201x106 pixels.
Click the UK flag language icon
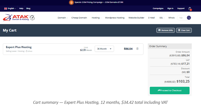click(x=5, y=9)
